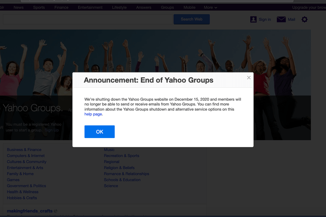Click the settings gear icon
The width and height of the screenshot is (326, 217).
click(x=304, y=20)
